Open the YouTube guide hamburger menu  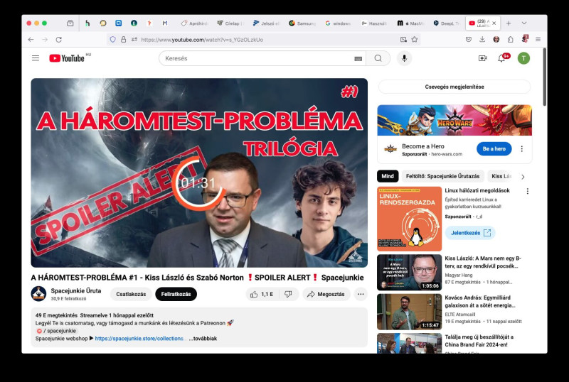click(35, 58)
